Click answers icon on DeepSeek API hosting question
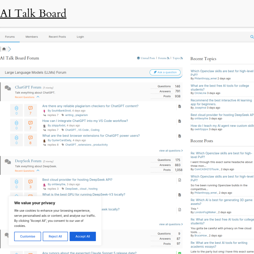This screenshot has width=254, height=254. pos(30,182)
